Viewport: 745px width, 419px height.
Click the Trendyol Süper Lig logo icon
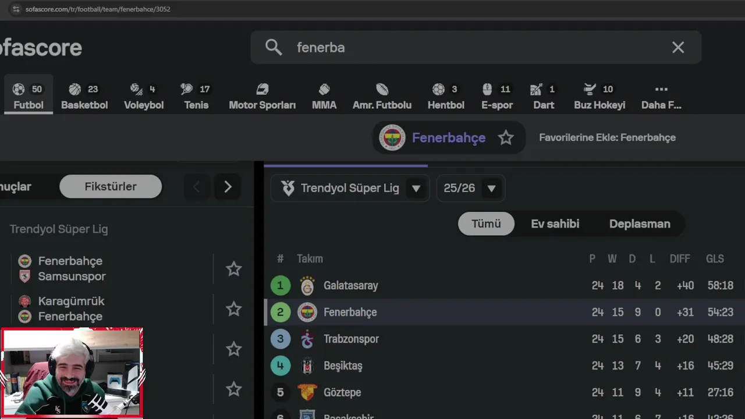click(x=288, y=188)
